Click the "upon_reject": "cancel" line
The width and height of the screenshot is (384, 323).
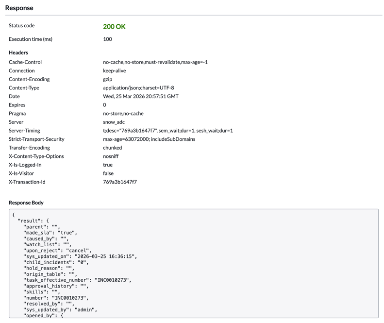coord(57,251)
